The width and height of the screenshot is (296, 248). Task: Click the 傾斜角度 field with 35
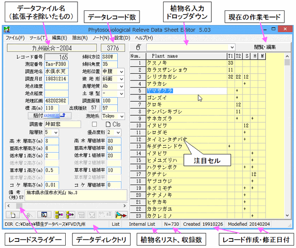tap(110, 64)
